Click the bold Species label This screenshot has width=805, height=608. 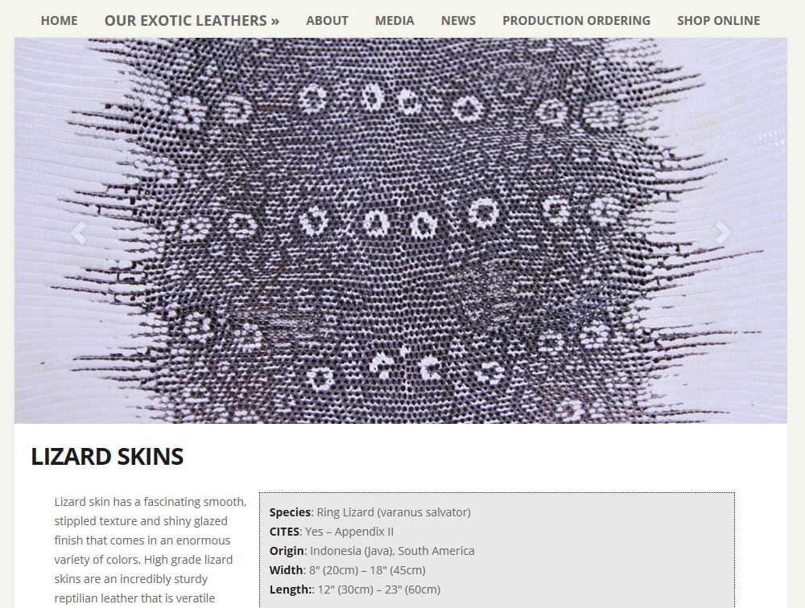click(290, 512)
